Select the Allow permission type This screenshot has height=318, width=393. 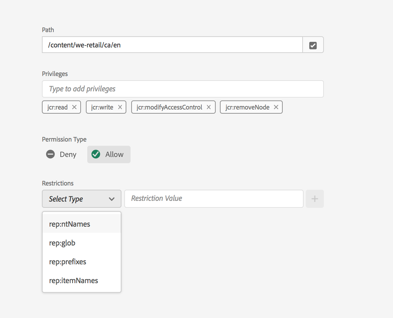pyautogui.click(x=109, y=154)
